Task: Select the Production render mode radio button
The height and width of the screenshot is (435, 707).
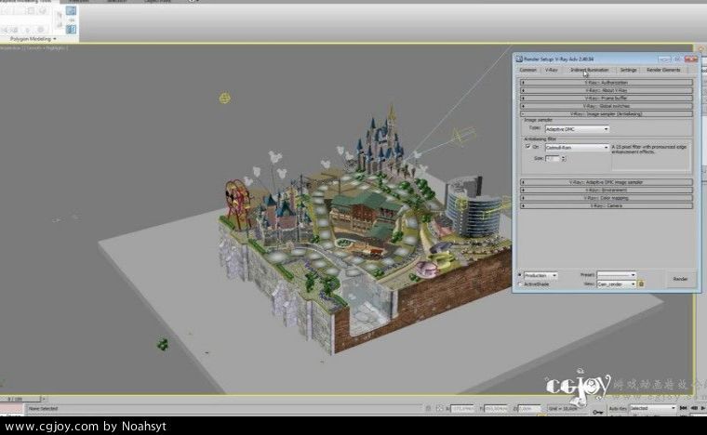Action: (520, 275)
